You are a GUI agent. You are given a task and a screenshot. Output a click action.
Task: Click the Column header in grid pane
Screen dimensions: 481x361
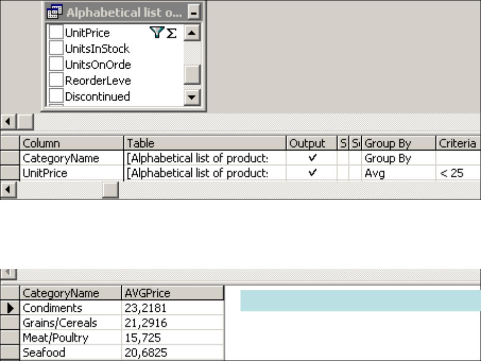click(72, 143)
